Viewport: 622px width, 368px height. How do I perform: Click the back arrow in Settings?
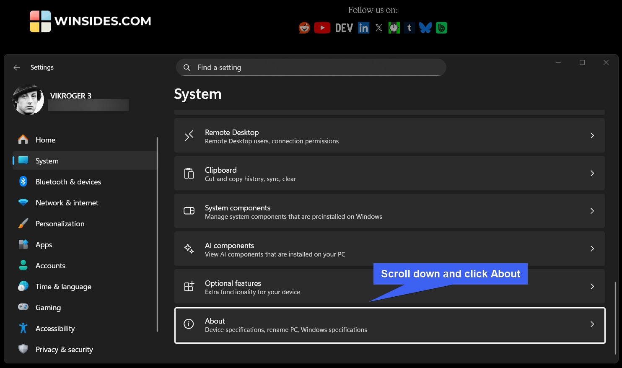coord(16,67)
